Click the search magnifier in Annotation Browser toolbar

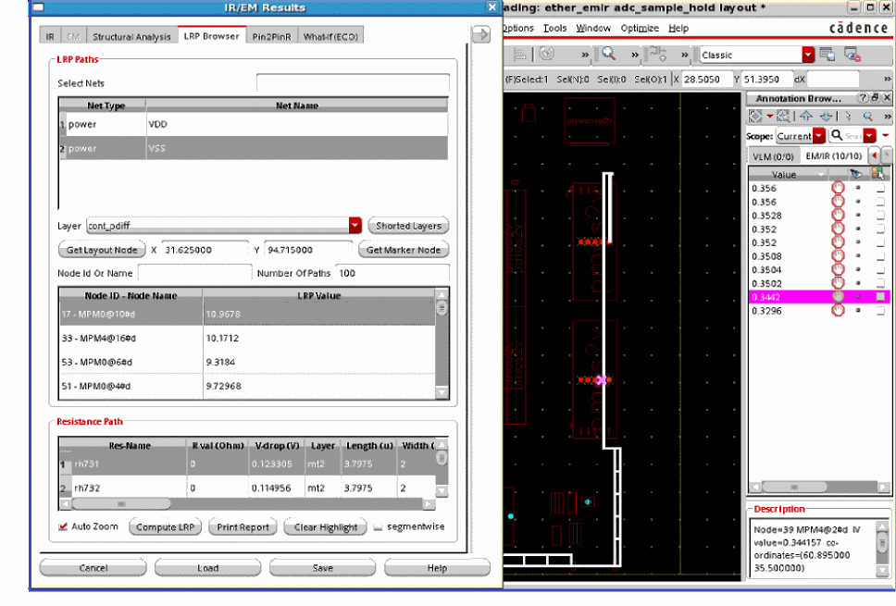[868, 117]
